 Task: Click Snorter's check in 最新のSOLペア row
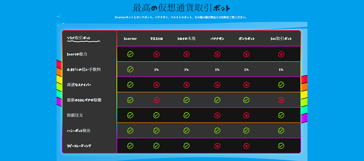click(130, 100)
